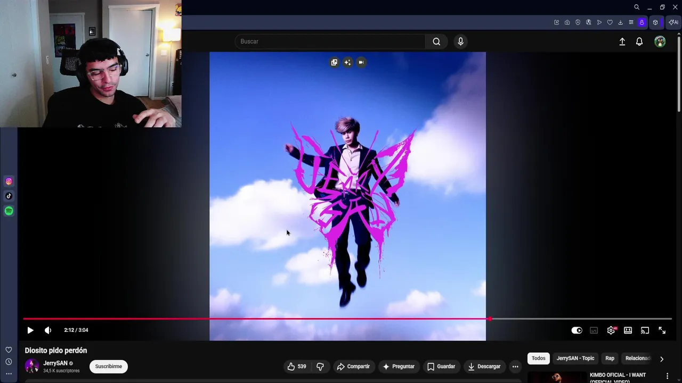The image size is (682, 383).
Task: Toggle theater mode in the player
Action: pos(628,330)
